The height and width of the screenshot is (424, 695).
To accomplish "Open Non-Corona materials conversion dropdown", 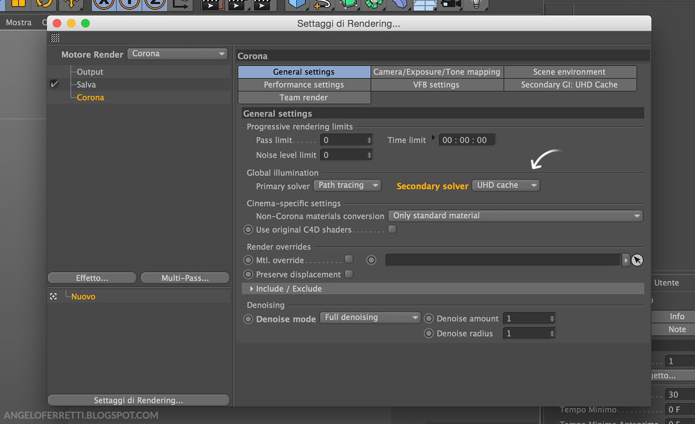I will point(516,216).
